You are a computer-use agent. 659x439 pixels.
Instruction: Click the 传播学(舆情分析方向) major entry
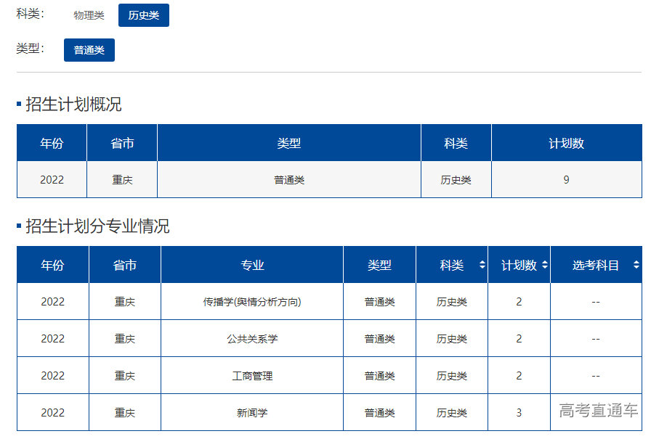click(251, 302)
